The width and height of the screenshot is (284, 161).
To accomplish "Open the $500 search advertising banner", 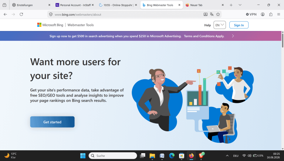I will pyautogui.click(x=116, y=36).
